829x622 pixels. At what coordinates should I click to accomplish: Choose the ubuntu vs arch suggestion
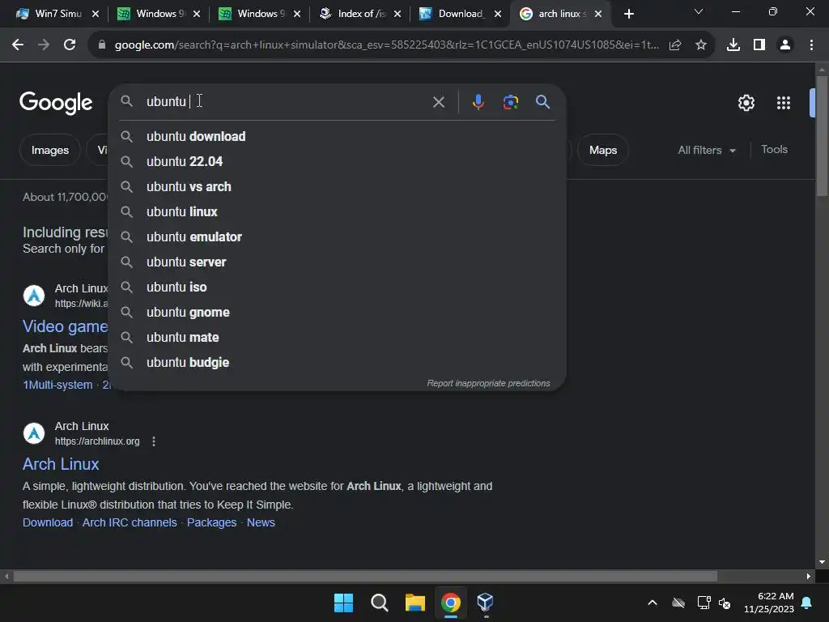(338, 187)
